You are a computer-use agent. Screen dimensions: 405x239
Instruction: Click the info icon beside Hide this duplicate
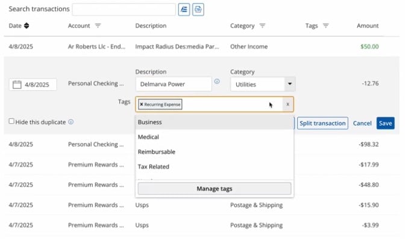[71, 122]
